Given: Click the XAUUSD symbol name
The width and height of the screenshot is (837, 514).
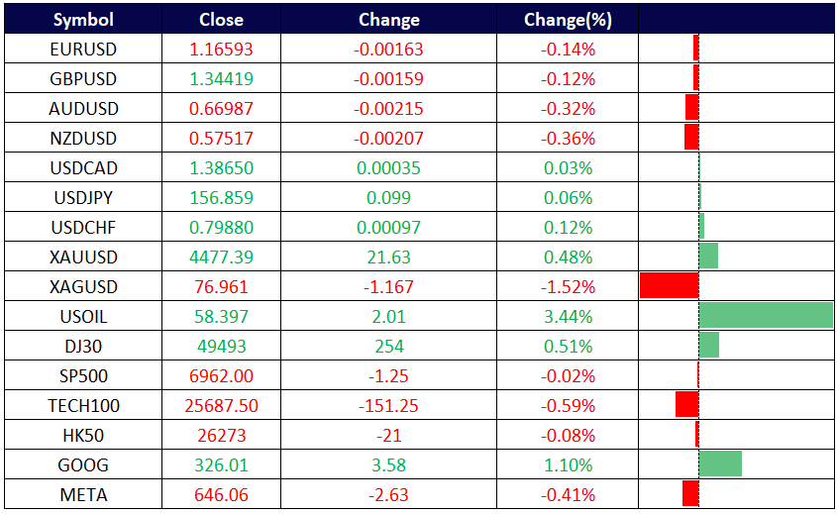Looking at the screenshot, I should [83, 257].
